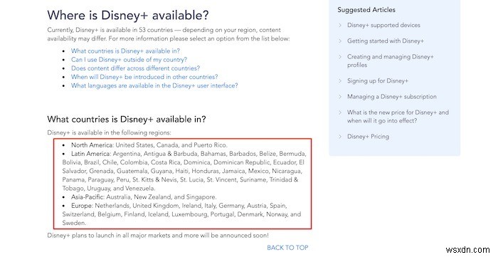The image size is (498, 257).
Task: Click the 'Europe' region label
Action: pyautogui.click(x=82, y=206)
